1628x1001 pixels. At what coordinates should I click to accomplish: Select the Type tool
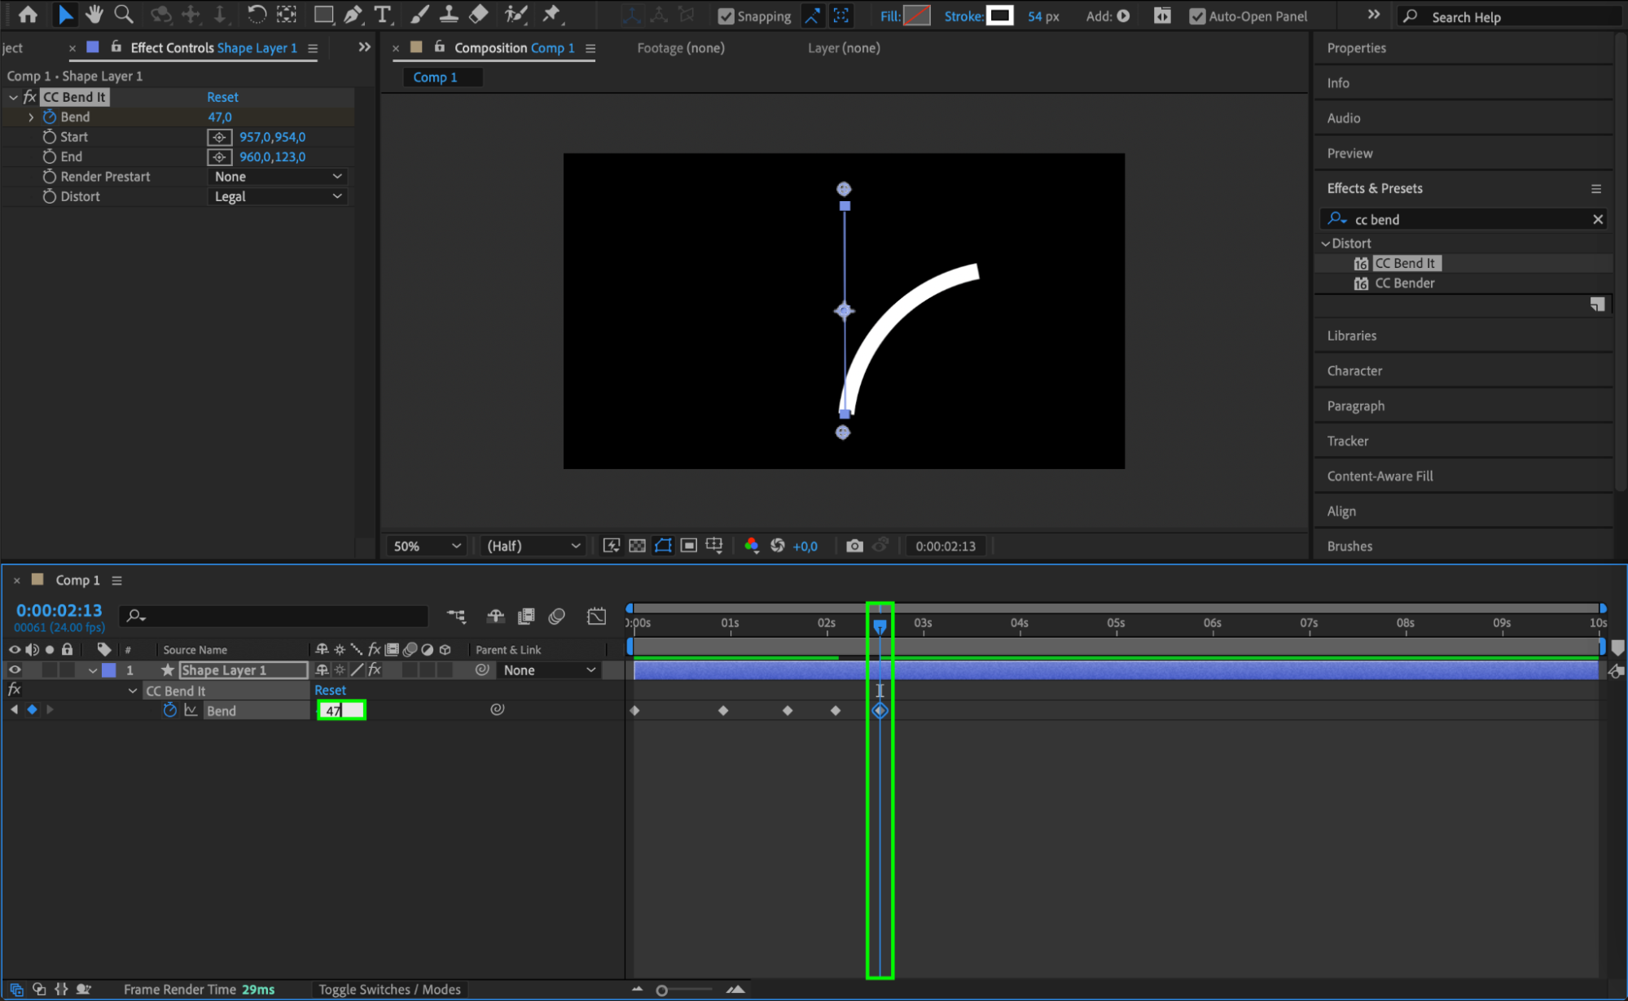[x=381, y=14]
